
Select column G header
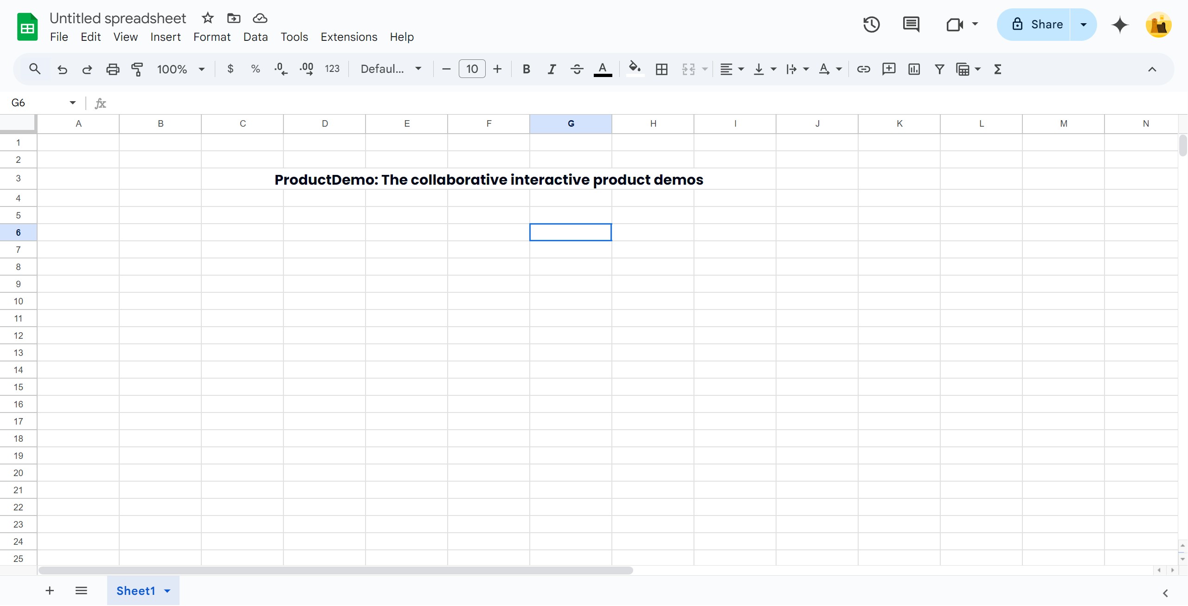(571, 123)
